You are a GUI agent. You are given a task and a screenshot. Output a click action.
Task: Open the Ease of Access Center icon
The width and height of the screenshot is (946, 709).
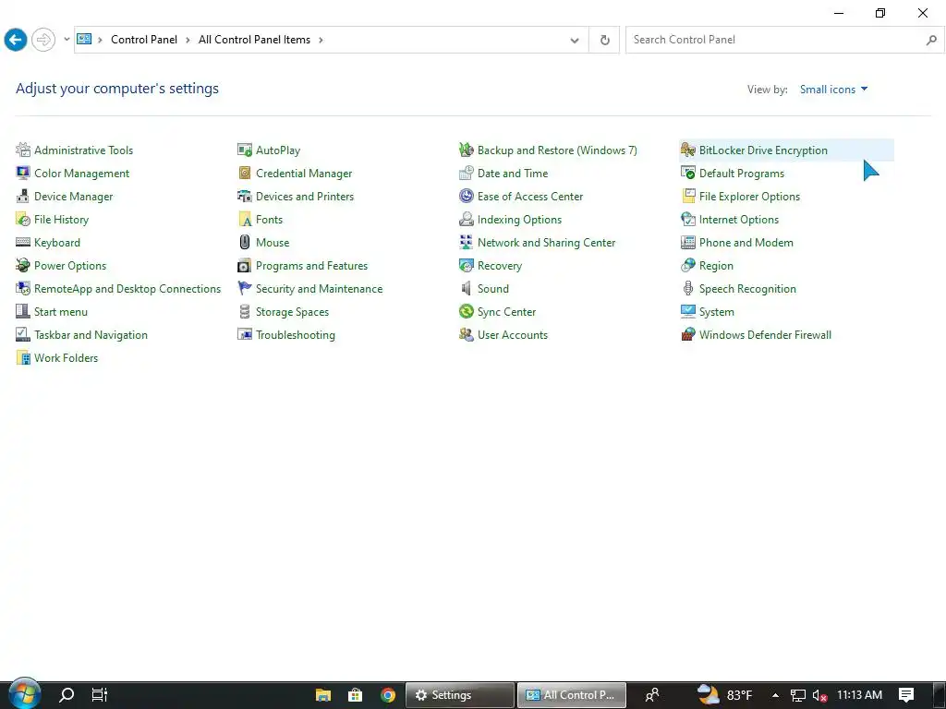click(466, 196)
